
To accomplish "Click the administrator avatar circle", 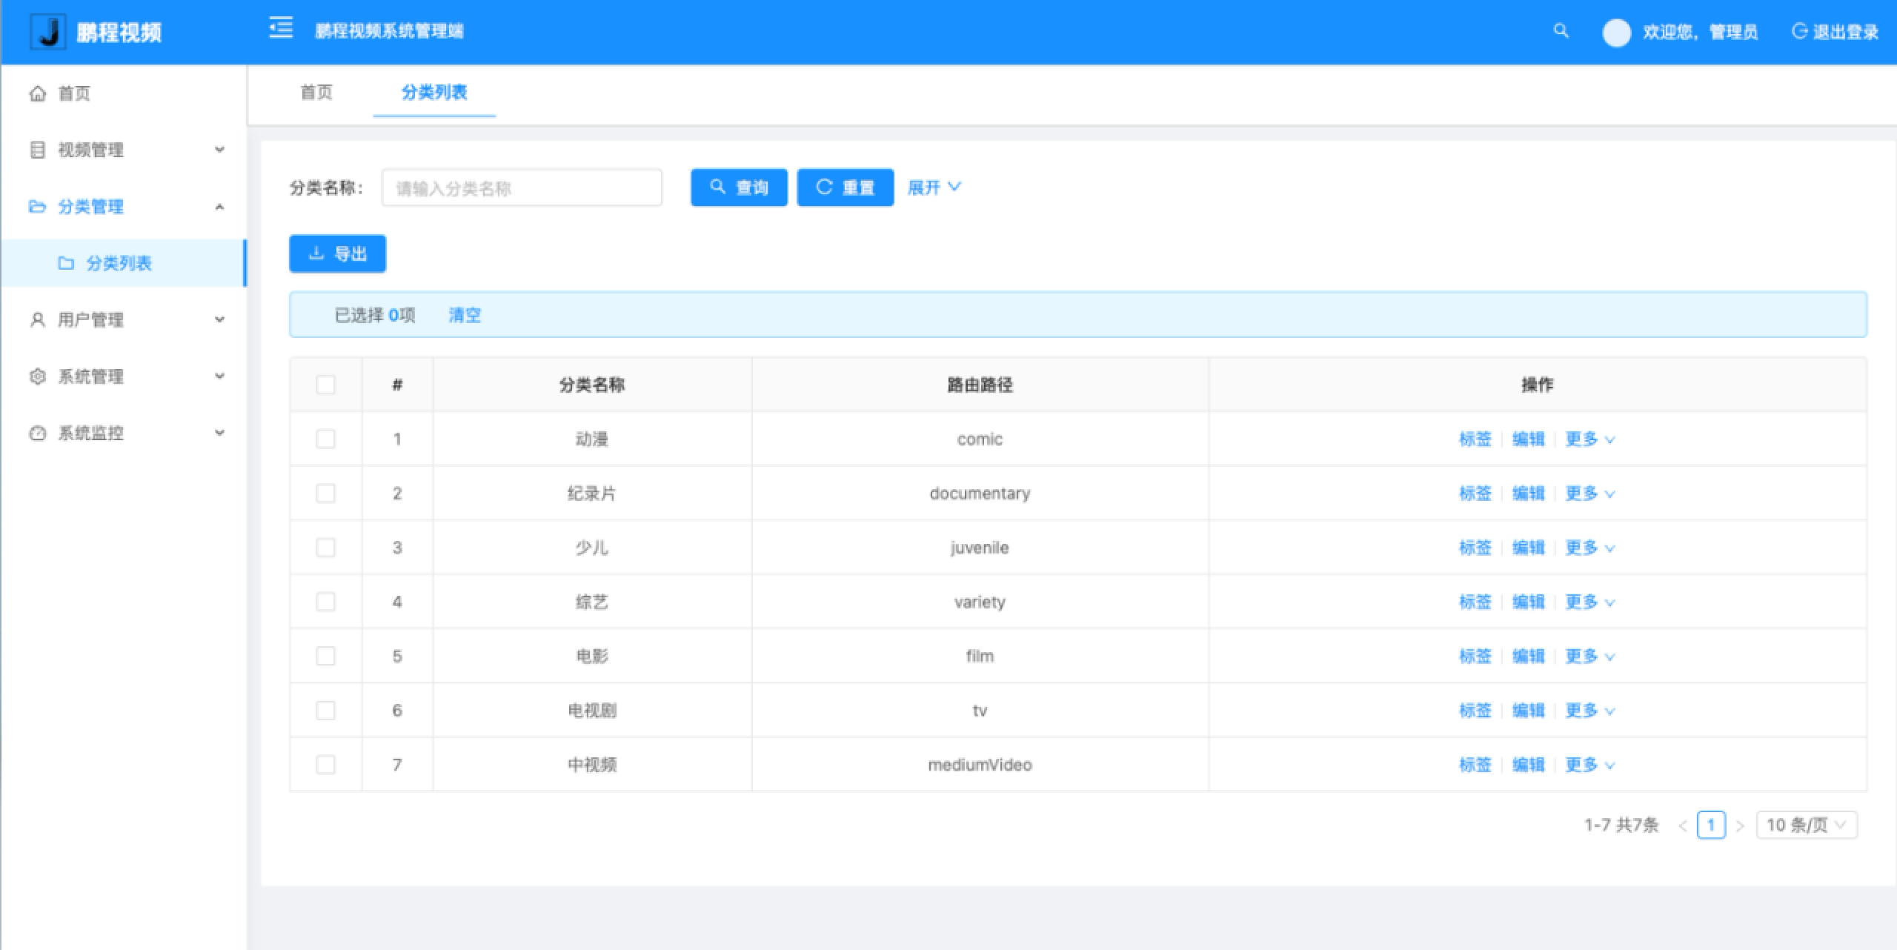I will [1616, 33].
